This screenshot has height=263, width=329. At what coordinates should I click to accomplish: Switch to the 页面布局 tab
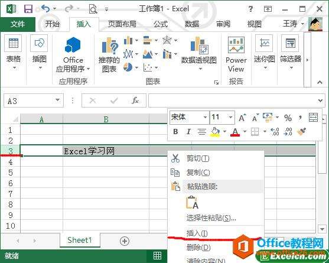[122, 24]
